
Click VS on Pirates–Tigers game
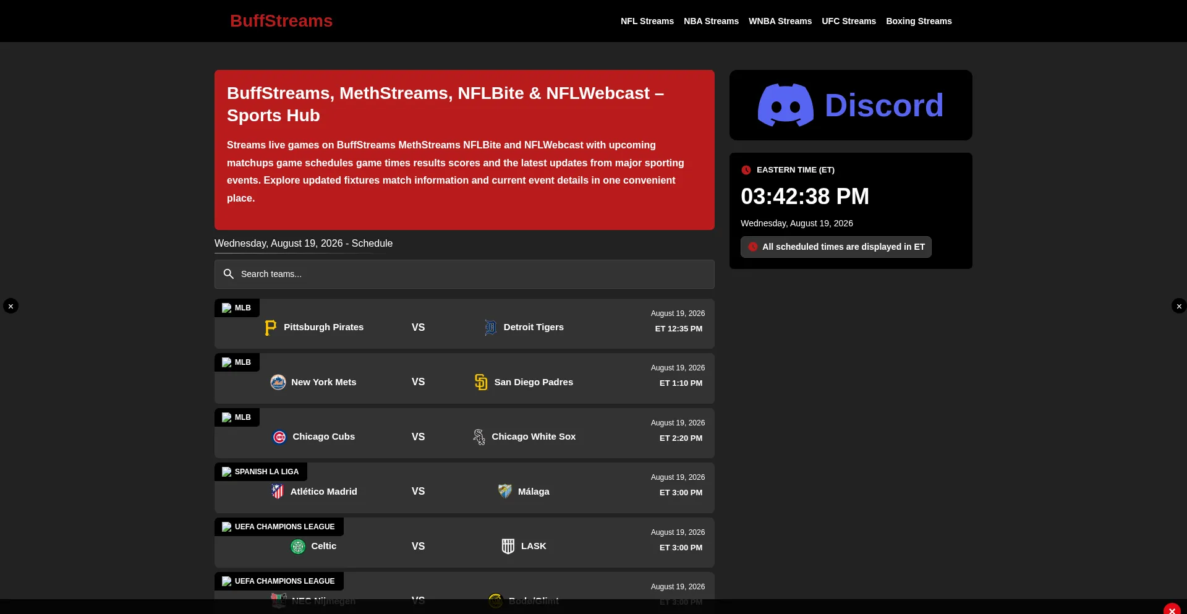418,328
